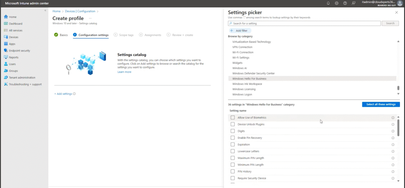Open notifications bell icon
The width and height of the screenshot is (405, 188).
[328, 3]
